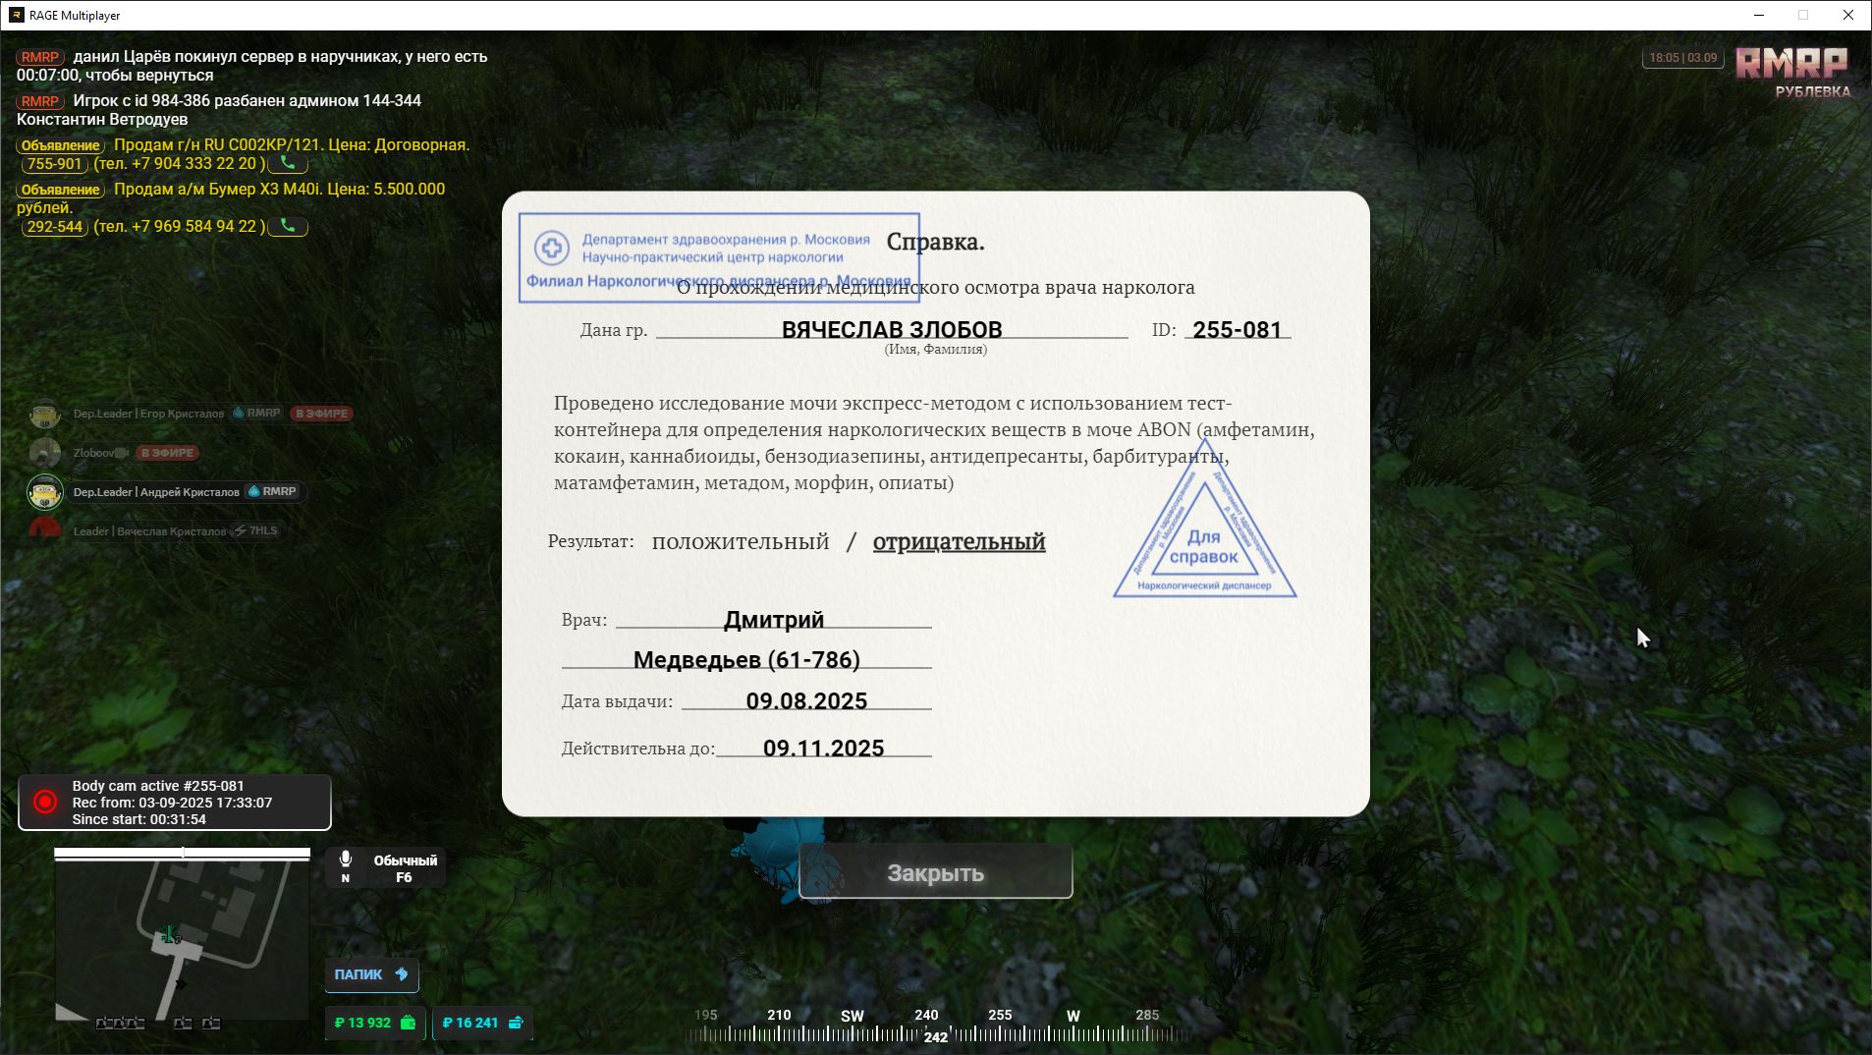1872x1055 pixels.
Task: Click the medical cross icon on blue stamp
Action: point(551,248)
